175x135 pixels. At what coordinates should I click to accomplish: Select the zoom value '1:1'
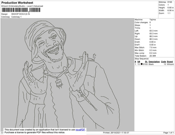click(169, 13)
